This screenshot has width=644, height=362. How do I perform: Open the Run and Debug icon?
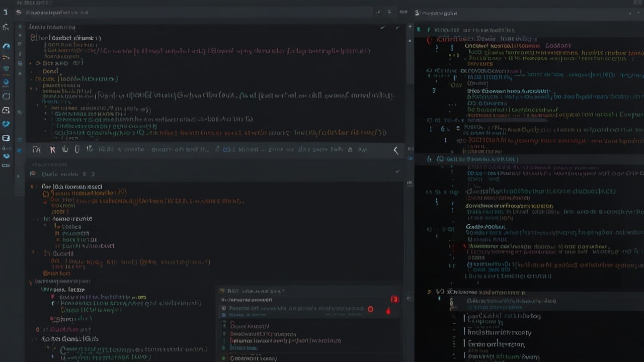tap(6, 82)
